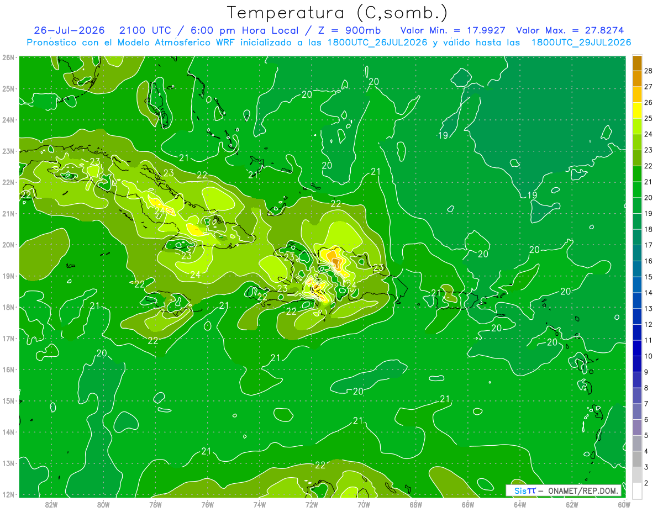The width and height of the screenshot is (663, 512).
Task: Click the Sisπ logo in the corner
Action: pyautogui.click(x=525, y=490)
